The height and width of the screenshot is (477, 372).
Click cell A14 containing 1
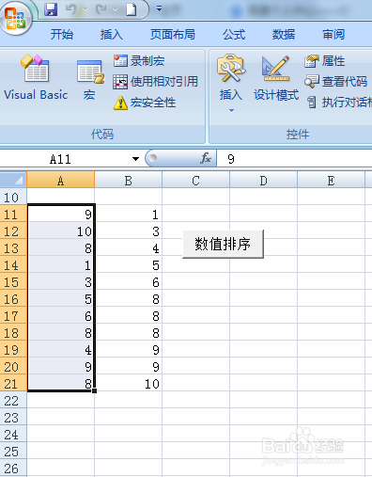61,264
